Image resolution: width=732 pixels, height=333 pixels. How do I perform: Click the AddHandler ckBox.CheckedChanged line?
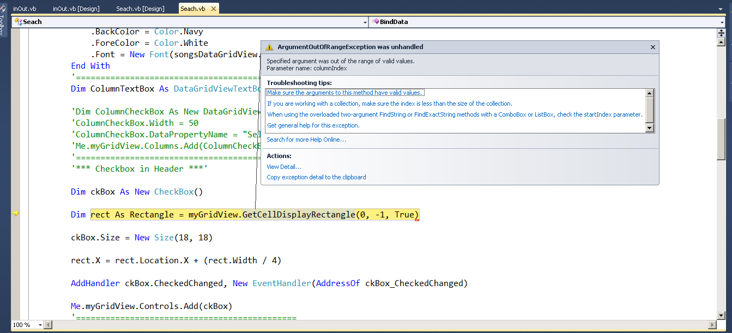pos(269,283)
